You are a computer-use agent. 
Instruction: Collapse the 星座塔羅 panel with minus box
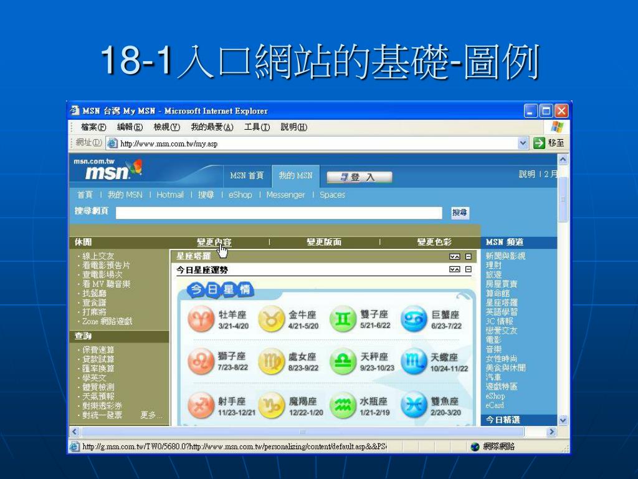pyautogui.click(x=469, y=256)
